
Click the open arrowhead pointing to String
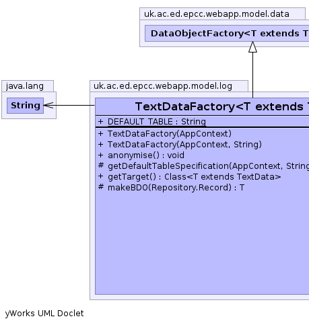click(x=48, y=105)
